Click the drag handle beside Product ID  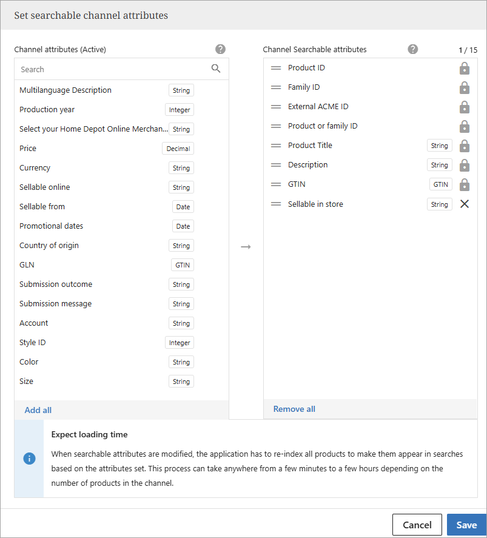276,68
